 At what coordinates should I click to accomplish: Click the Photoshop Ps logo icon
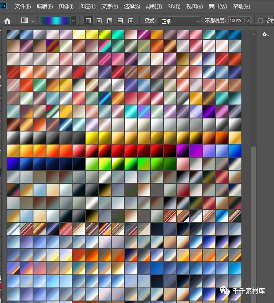point(3,6)
